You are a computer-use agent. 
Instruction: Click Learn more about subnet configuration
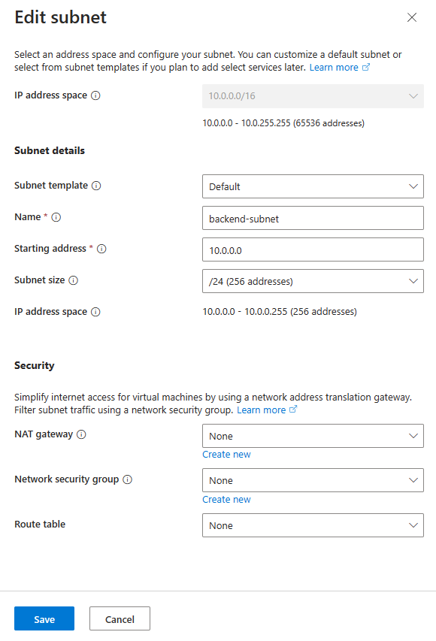335,67
